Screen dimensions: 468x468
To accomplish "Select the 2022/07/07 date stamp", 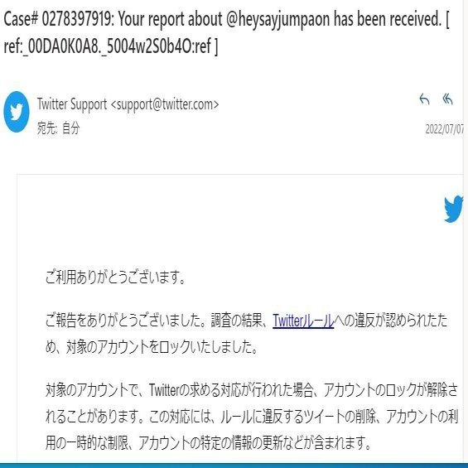I will [x=445, y=129].
